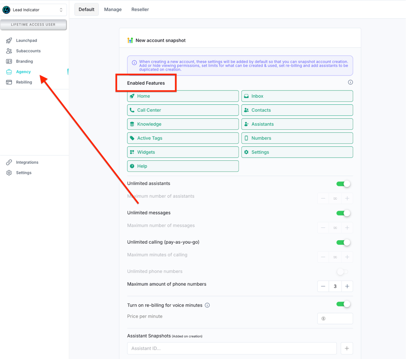
Task: Select the Rebilling sidebar item
Action: pyautogui.click(x=9, y=82)
